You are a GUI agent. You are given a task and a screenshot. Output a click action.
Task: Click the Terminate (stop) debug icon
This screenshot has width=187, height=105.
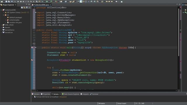pos(23,1)
